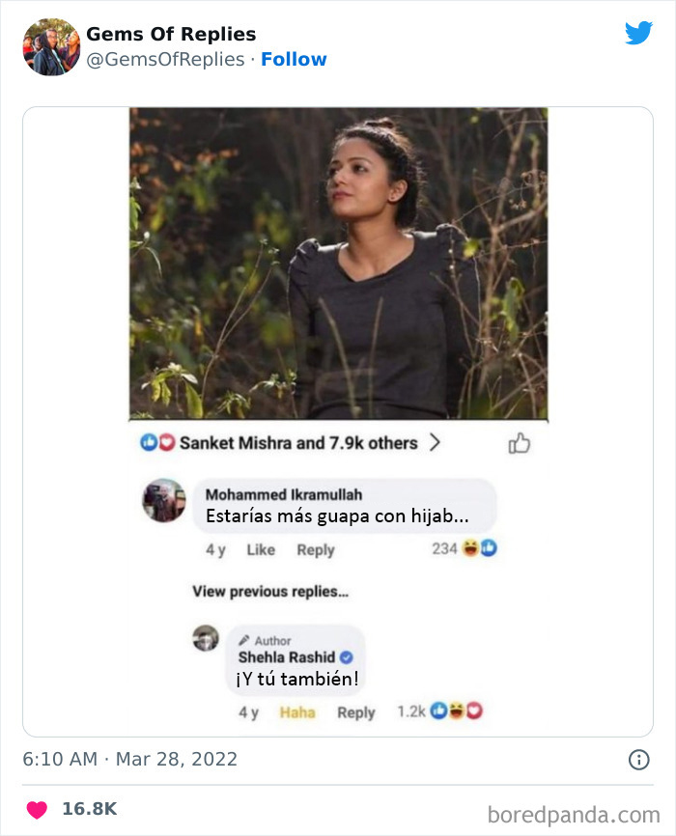Expand the reactions list via the chevron arrow
The width and height of the screenshot is (676, 836).
click(437, 441)
